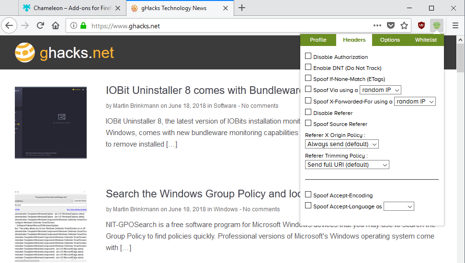Open the Accept-Language selection dropdown
The width and height of the screenshot is (465, 263).
point(399,206)
